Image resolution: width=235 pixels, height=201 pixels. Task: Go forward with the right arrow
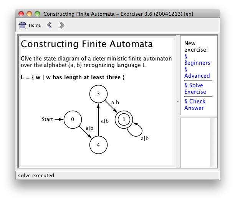point(62,25)
